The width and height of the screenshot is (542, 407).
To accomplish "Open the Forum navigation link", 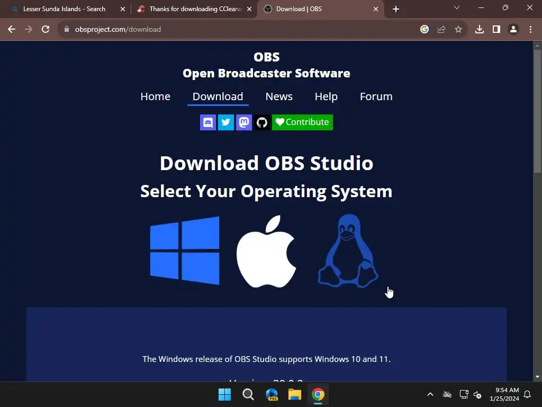I will point(376,96).
